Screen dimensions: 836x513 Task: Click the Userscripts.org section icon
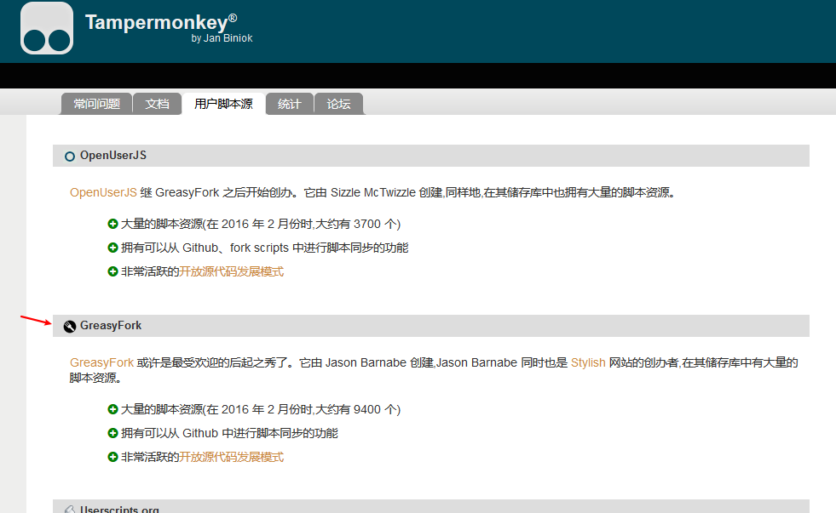[70, 510]
